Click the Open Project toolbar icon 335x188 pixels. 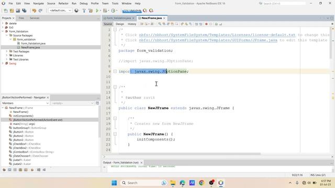[18, 10]
